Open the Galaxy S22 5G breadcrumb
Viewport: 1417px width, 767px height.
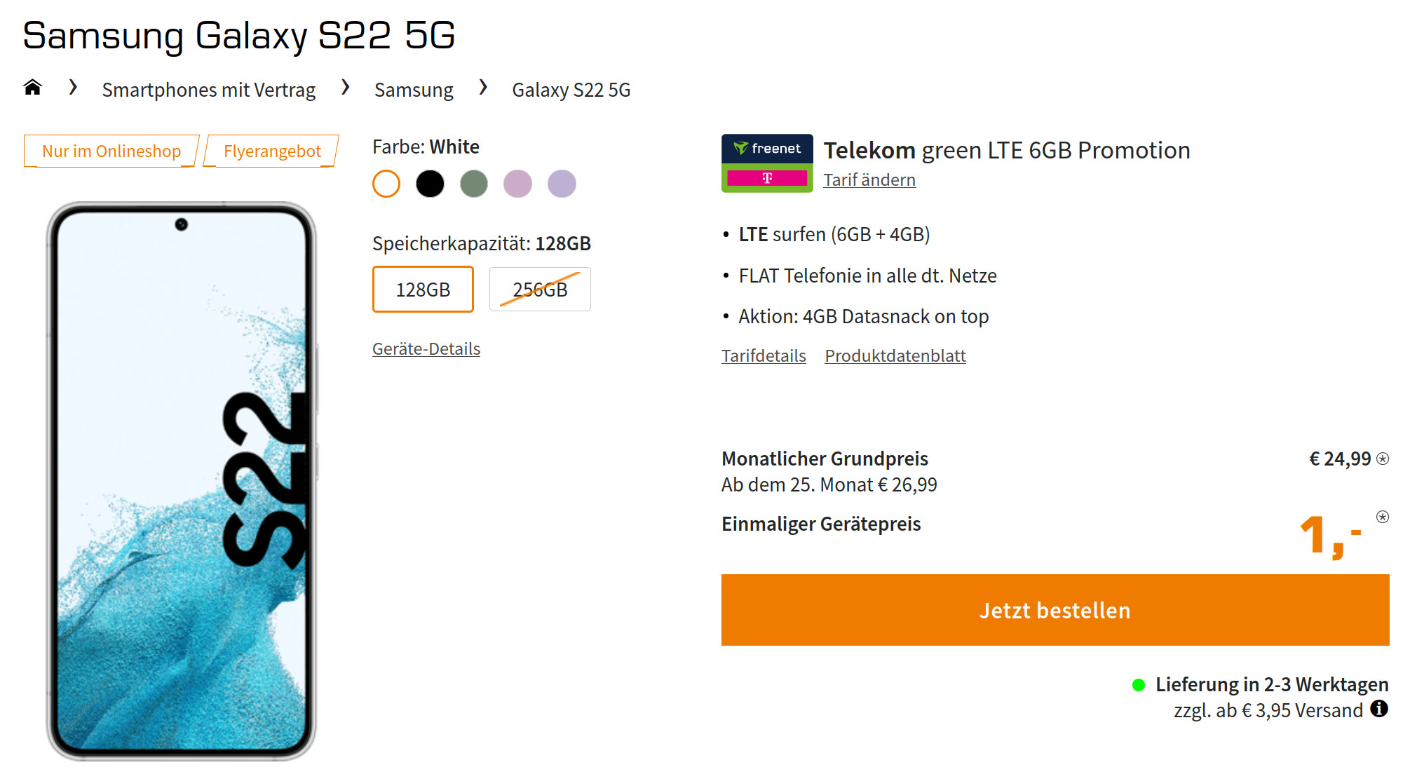[571, 90]
